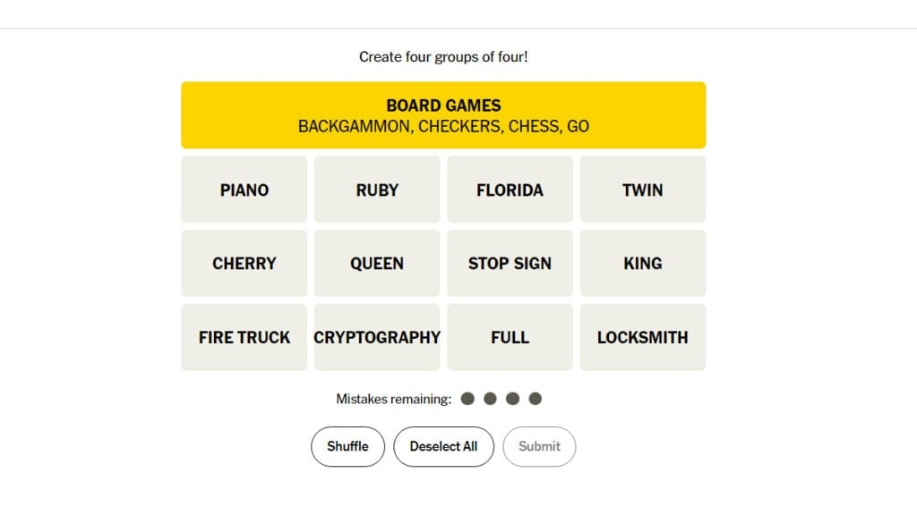
Task: Click the last mistakes remaining dot
Action: pyautogui.click(x=535, y=399)
